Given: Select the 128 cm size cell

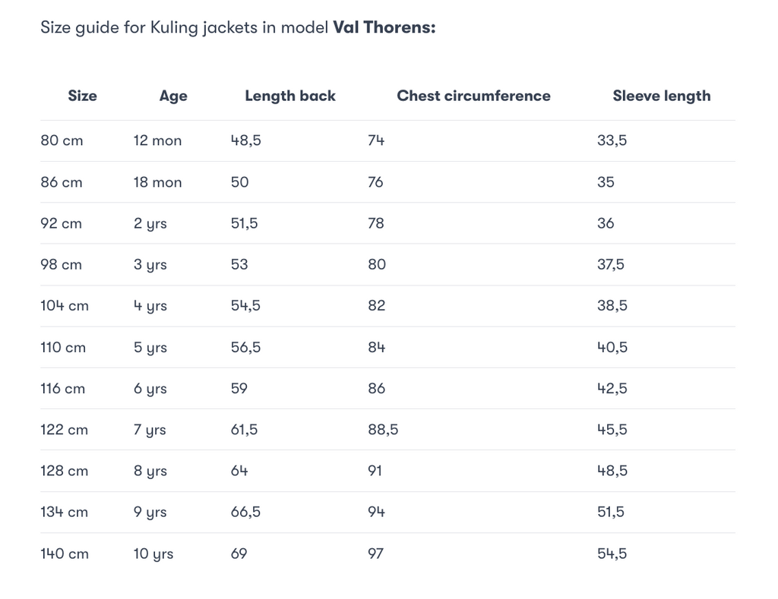Looking at the screenshot, I should 65,471.
